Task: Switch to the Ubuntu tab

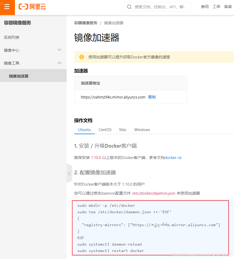Action: 84,130
